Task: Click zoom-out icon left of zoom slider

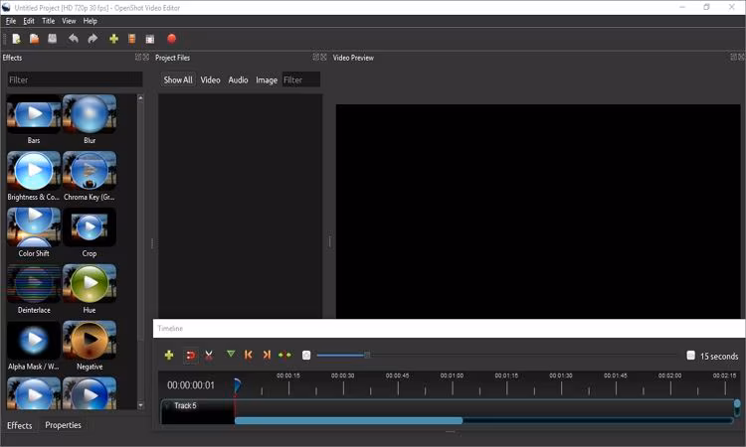Action: (x=306, y=356)
